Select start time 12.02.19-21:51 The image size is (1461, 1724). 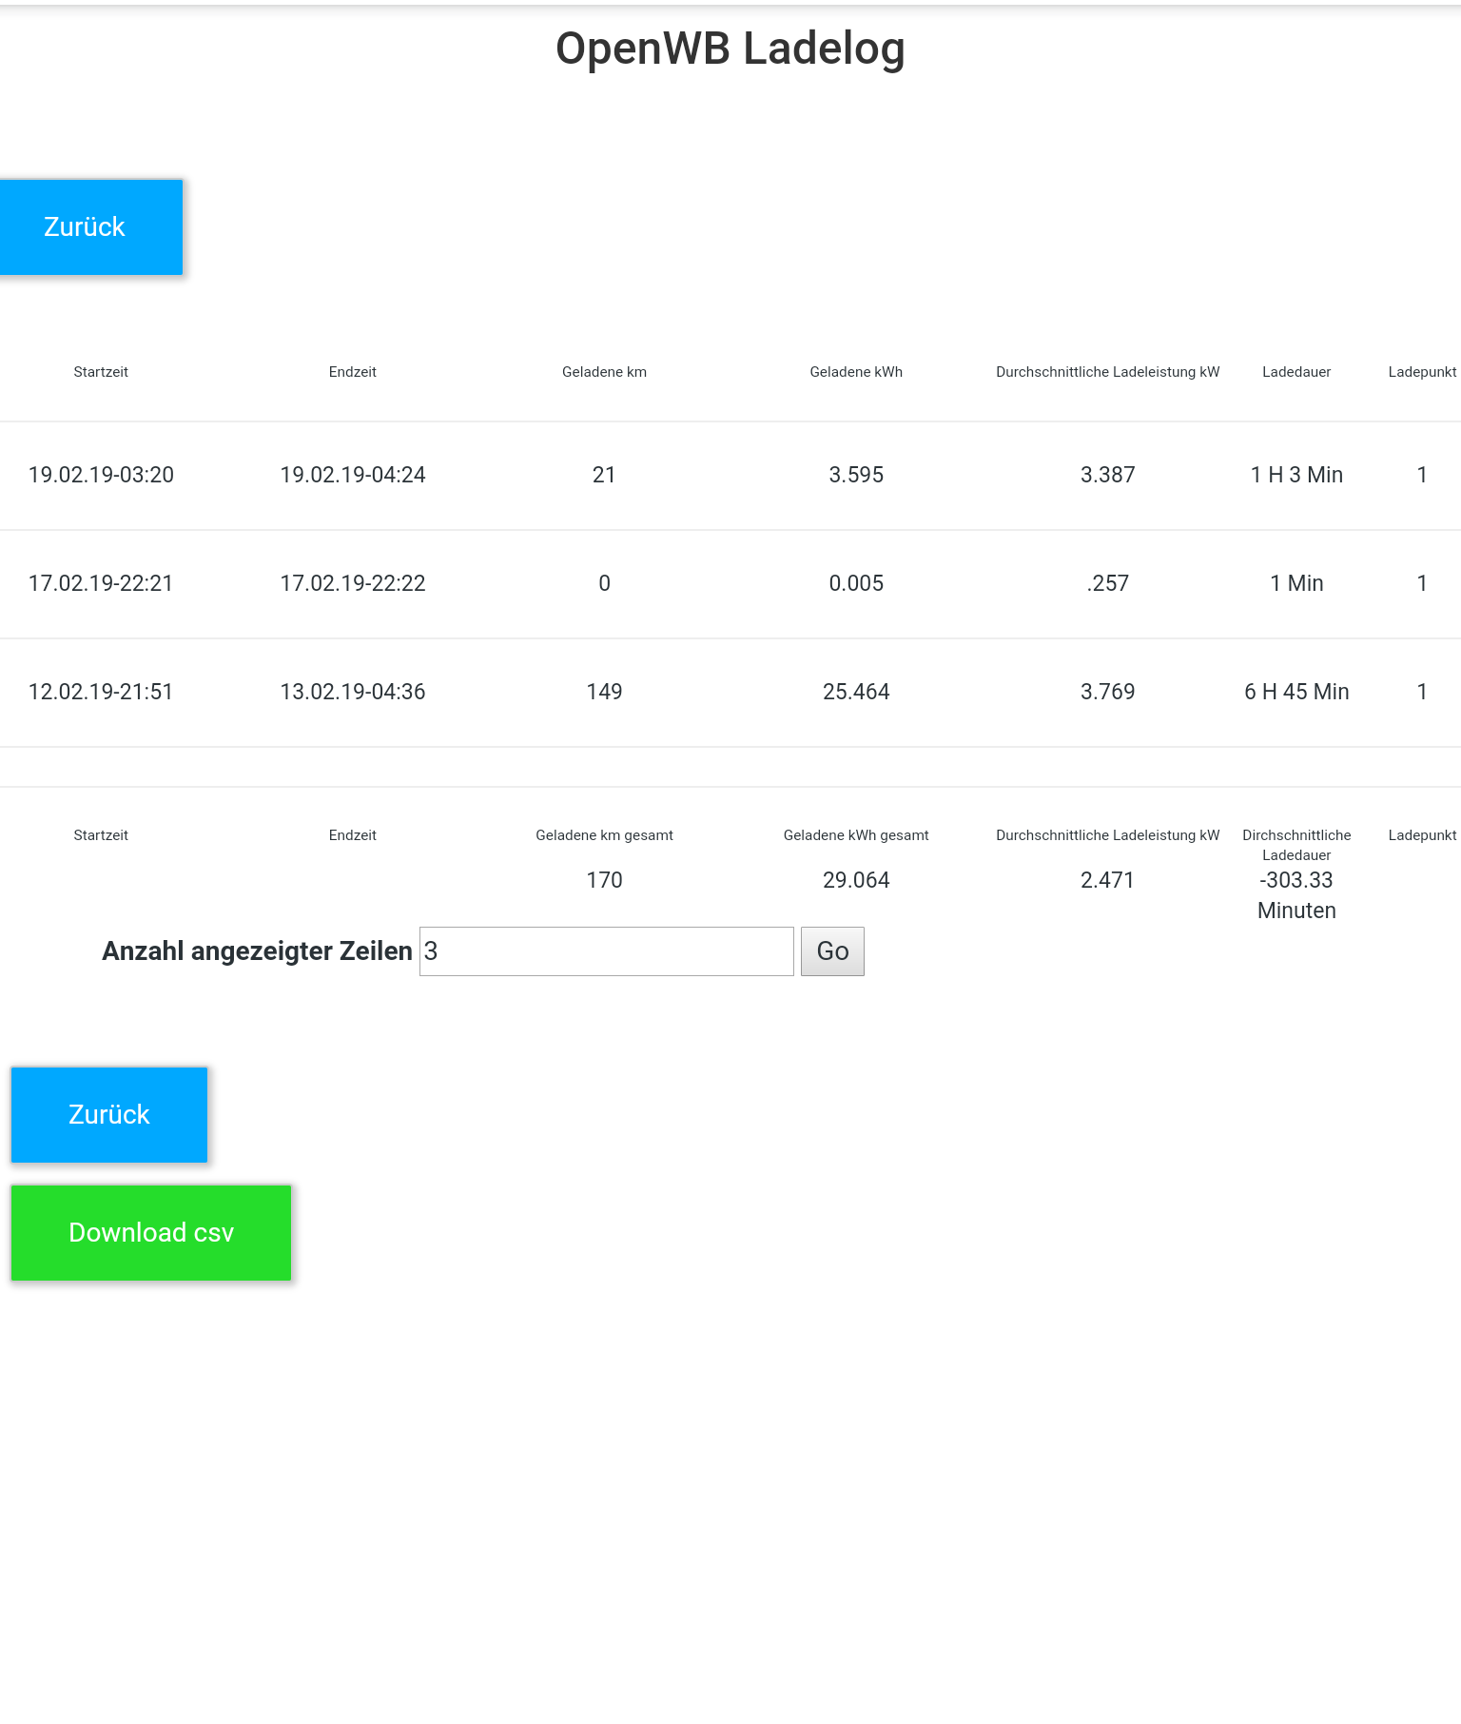[101, 692]
